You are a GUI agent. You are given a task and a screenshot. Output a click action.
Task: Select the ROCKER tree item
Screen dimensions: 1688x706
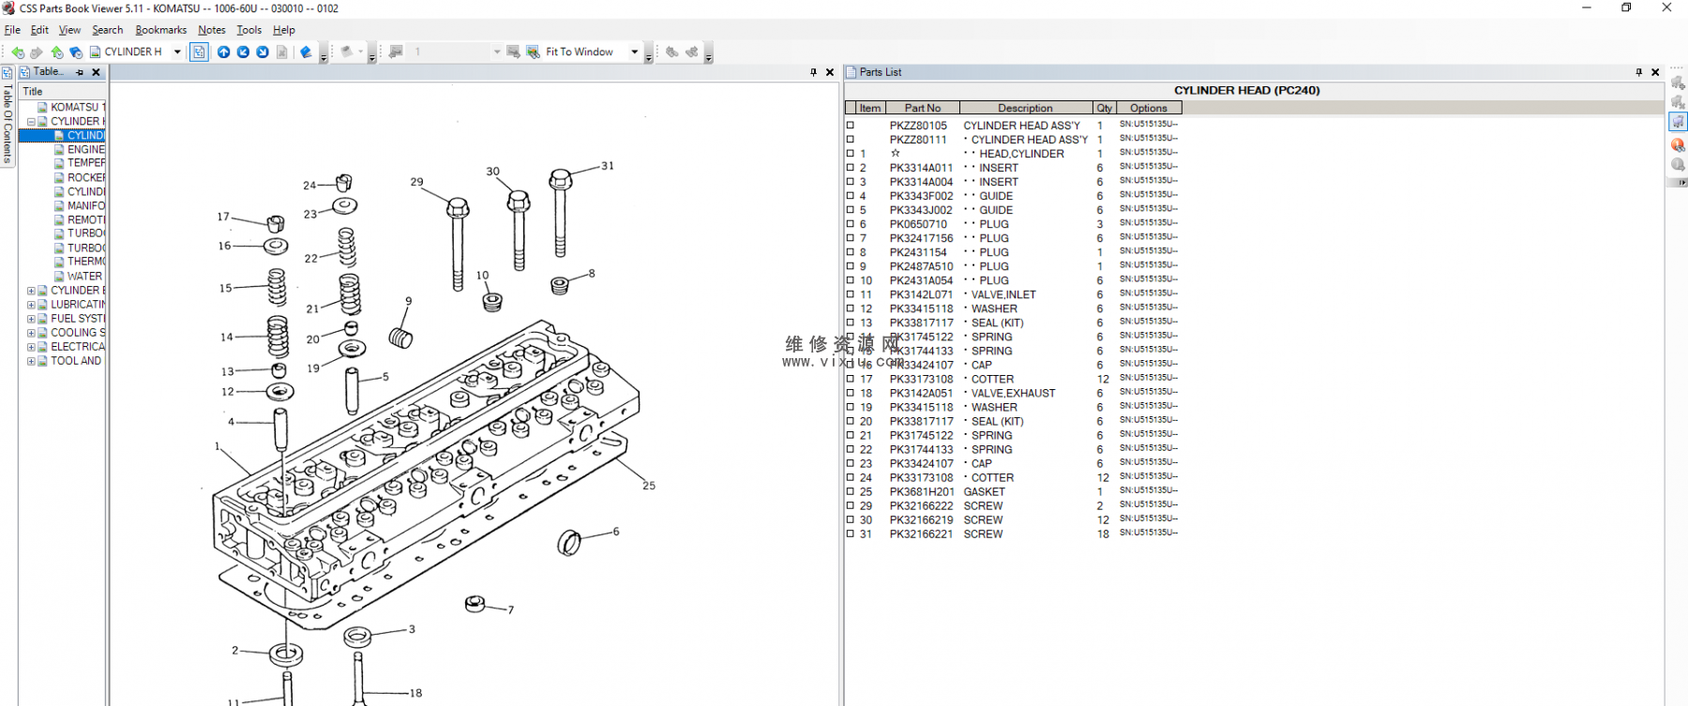[85, 178]
